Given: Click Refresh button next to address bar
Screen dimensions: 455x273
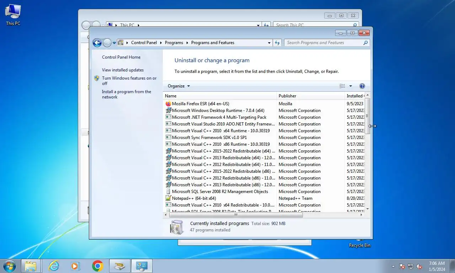Looking at the screenshot, I should coord(278,43).
